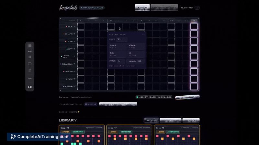The width and height of the screenshot is (259, 145).
Task: Open the loop #8 library card
Action: [x=82, y=135]
